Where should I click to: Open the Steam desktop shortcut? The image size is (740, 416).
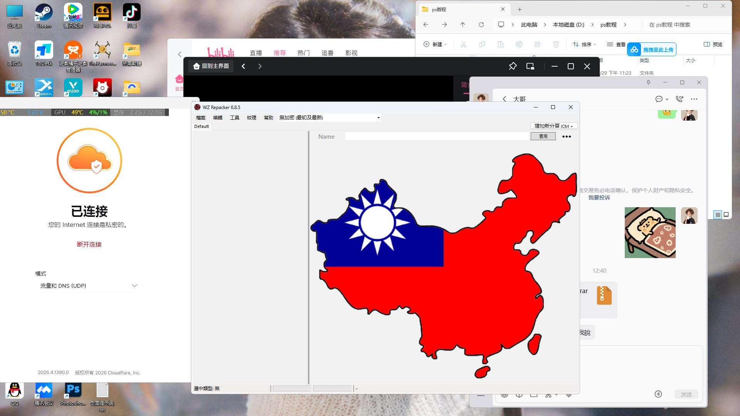coord(44,15)
